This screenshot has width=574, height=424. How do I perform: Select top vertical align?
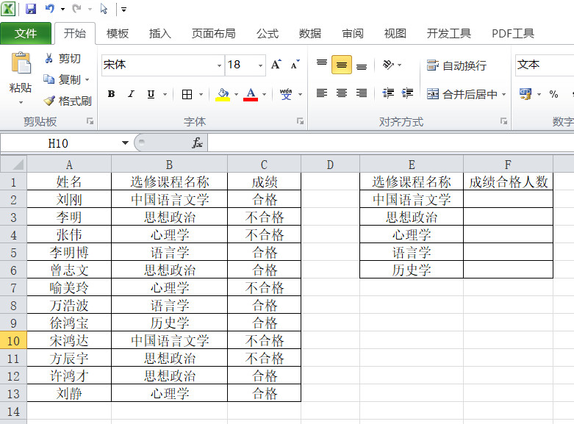pyautogui.click(x=322, y=65)
